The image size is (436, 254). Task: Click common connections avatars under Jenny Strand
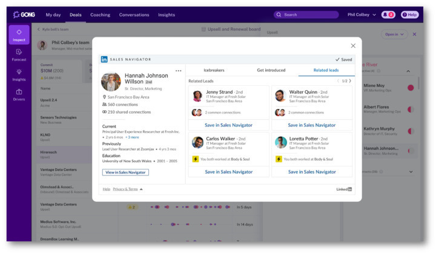point(197,112)
